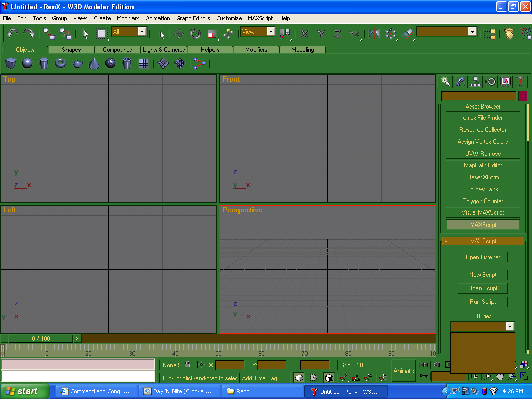This screenshot has width=532, height=399.
Task: Expand the 'View' coordinate system dropdown
Action: coord(271,32)
